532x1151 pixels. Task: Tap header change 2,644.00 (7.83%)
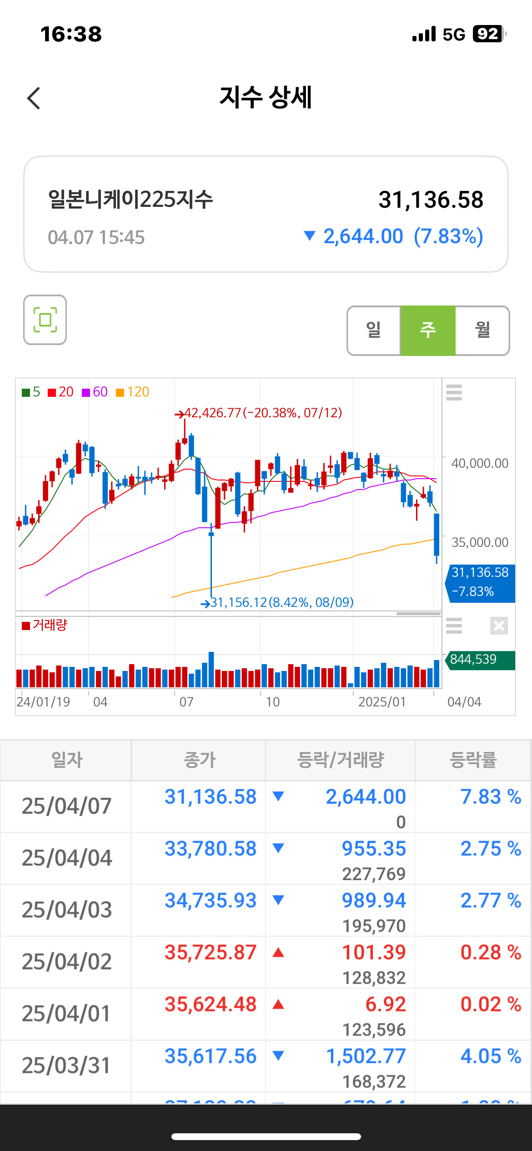[x=394, y=236]
